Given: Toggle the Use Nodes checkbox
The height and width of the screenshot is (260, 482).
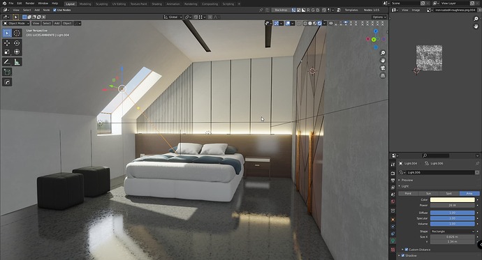Looking at the screenshot, I should pos(54,10).
